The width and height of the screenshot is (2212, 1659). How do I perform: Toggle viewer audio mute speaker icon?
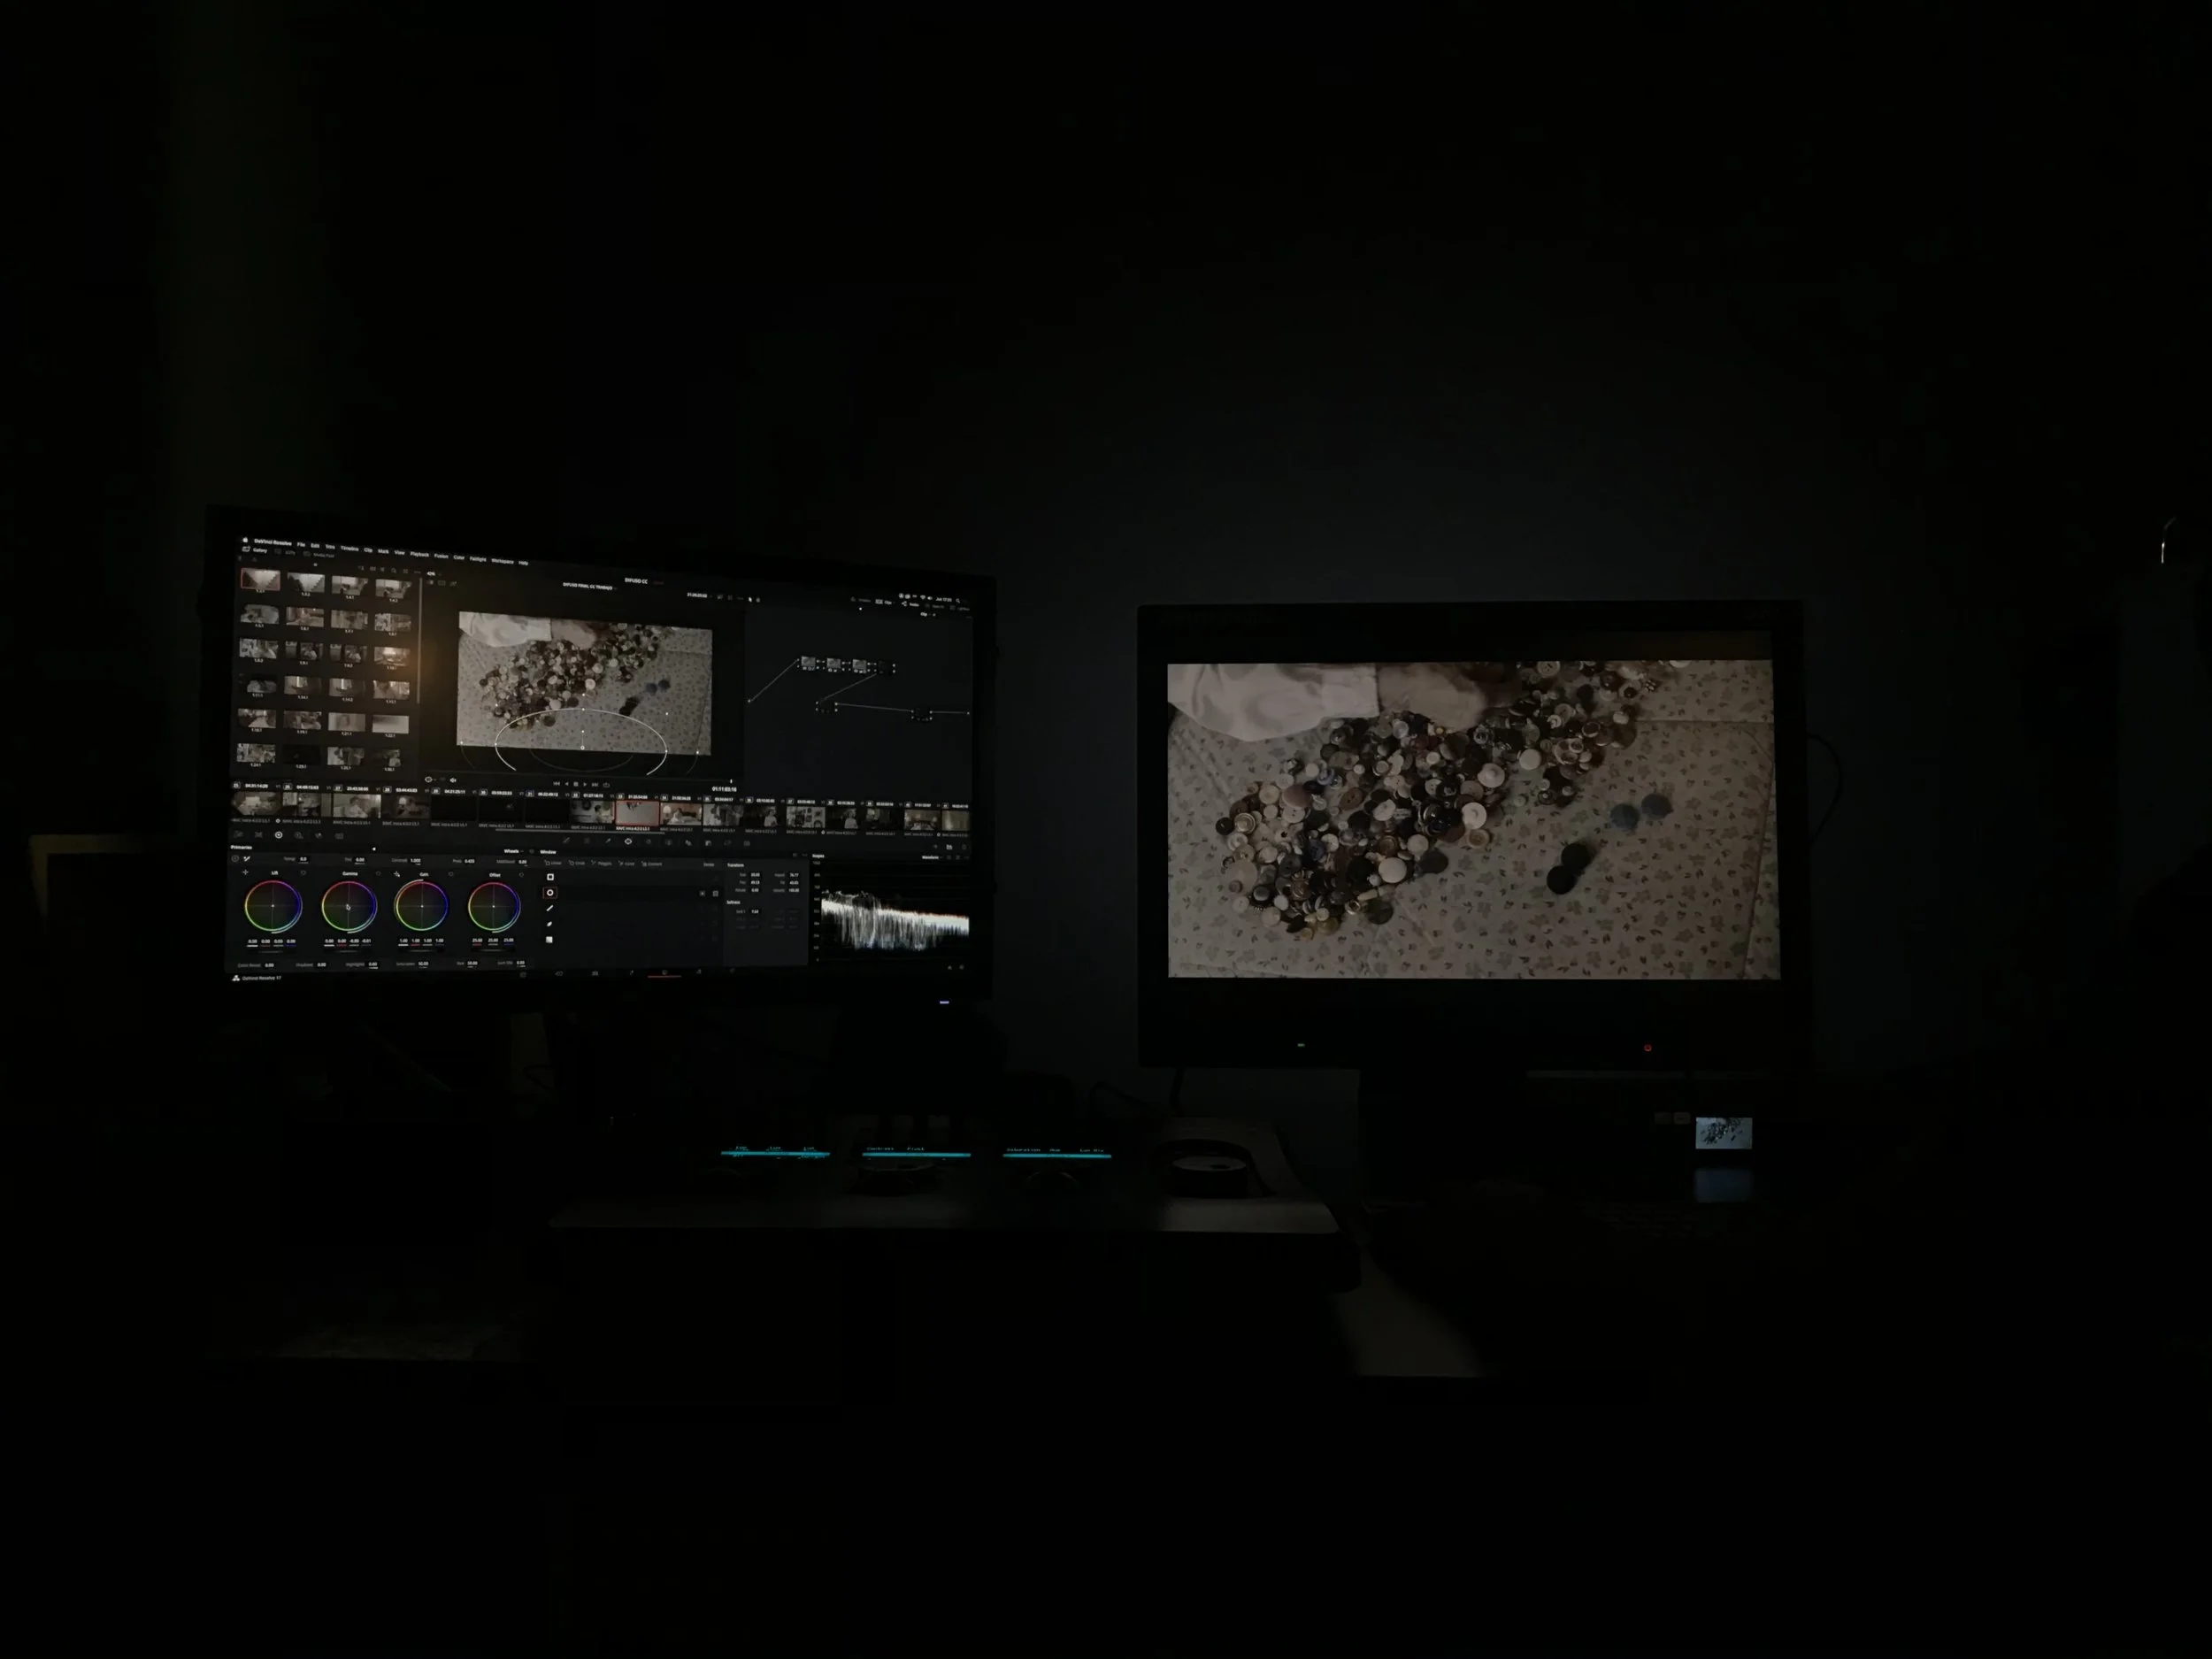click(x=453, y=780)
